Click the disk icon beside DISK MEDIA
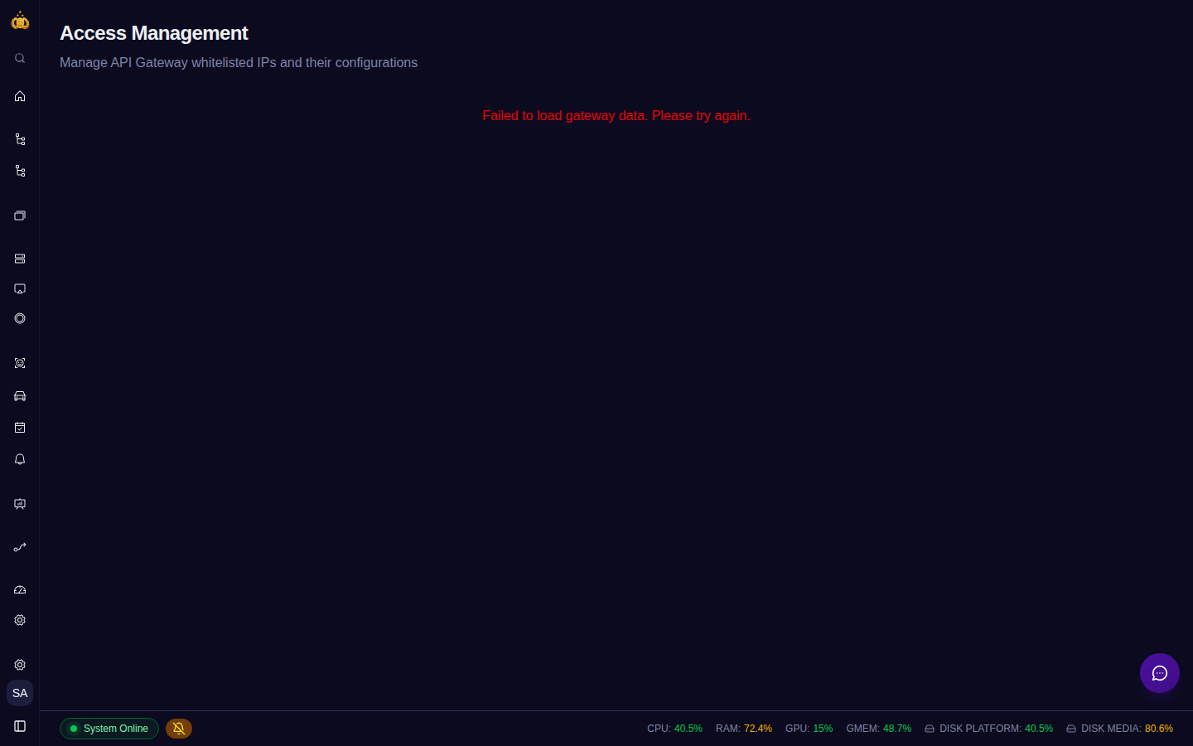Screen dimensions: 1193x746 (x=1071, y=729)
